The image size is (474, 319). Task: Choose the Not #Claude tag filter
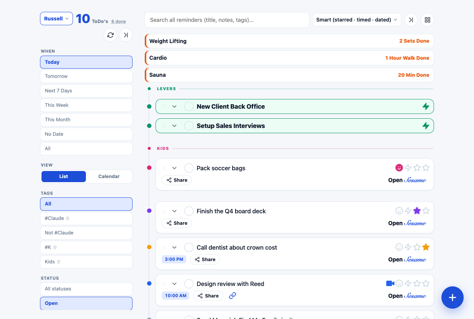86,233
